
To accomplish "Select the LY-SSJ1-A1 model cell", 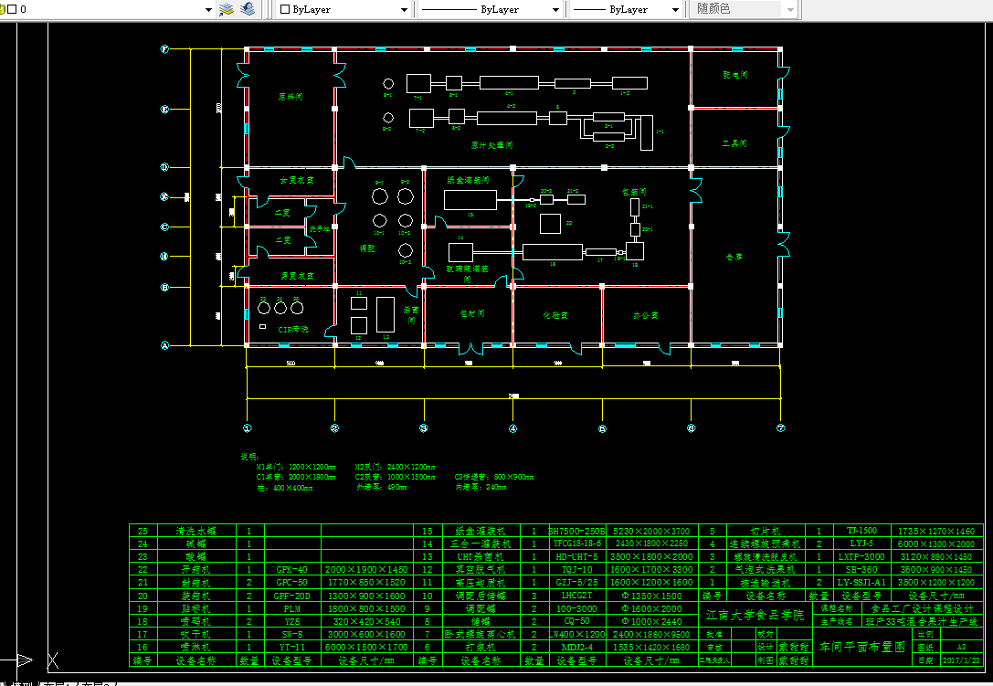I will [x=861, y=582].
